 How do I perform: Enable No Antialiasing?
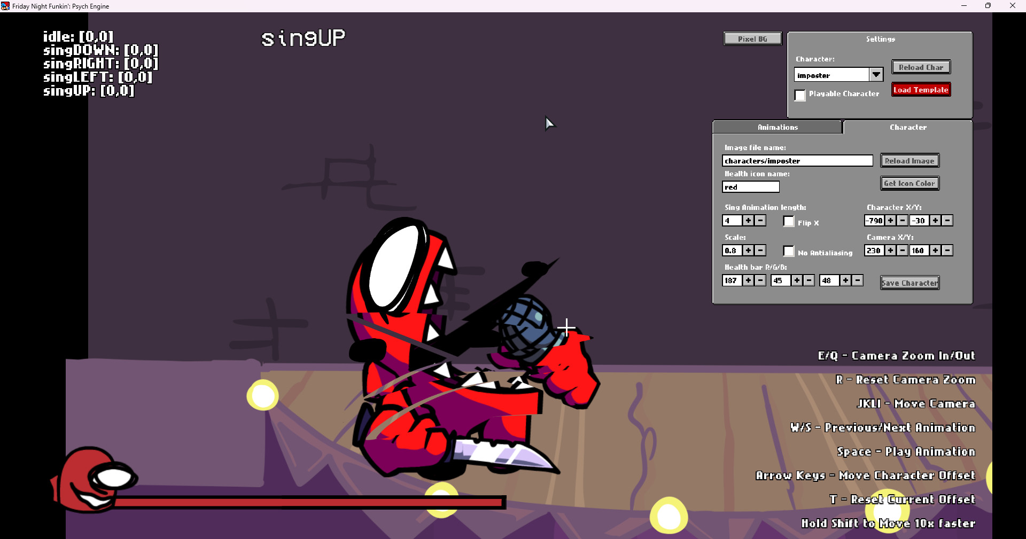point(788,251)
